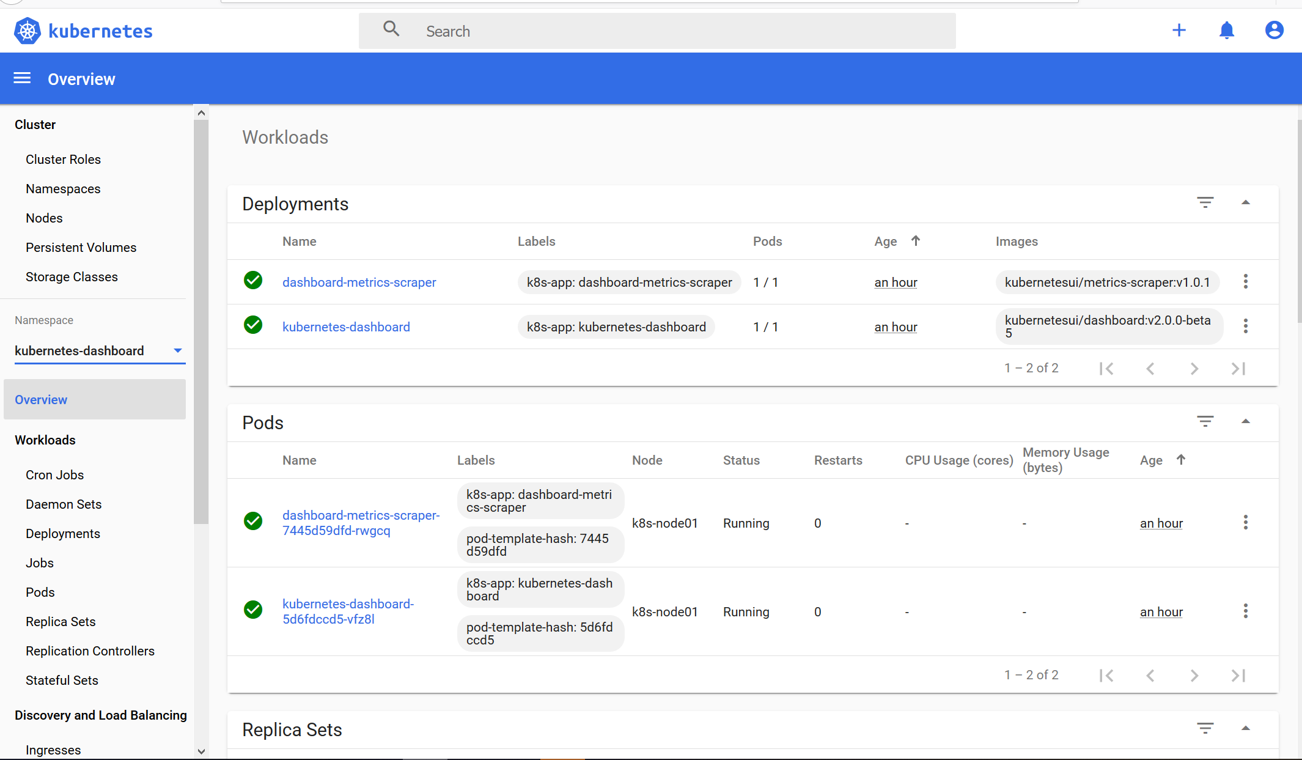This screenshot has width=1302, height=760.
Task: Open Stateful Sets in the sidebar
Action: pyautogui.click(x=62, y=680)
